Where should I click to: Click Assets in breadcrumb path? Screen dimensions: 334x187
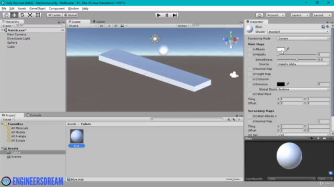click(x=72, y=124)
